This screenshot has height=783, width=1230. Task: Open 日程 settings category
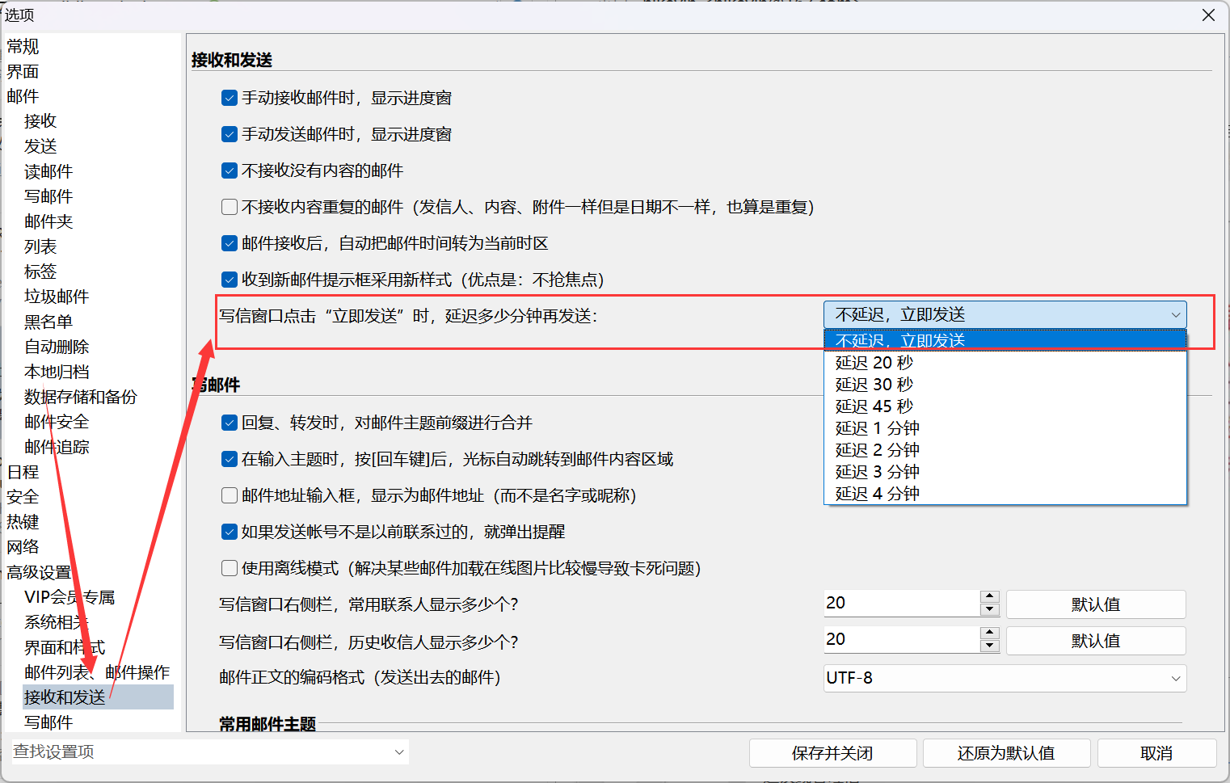click(x=23, y=472)
